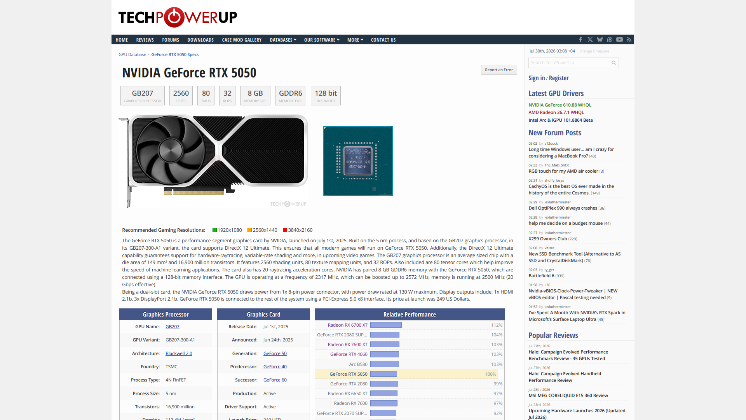The image size is (746, 420).
Task: Click the orange 2560x1440 resolution swatch
Action: [250, 230]
